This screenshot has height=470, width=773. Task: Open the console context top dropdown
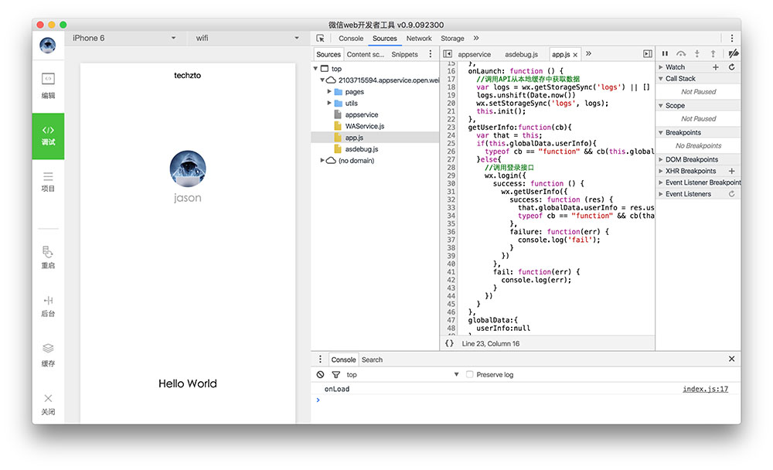tap(402, 375)
